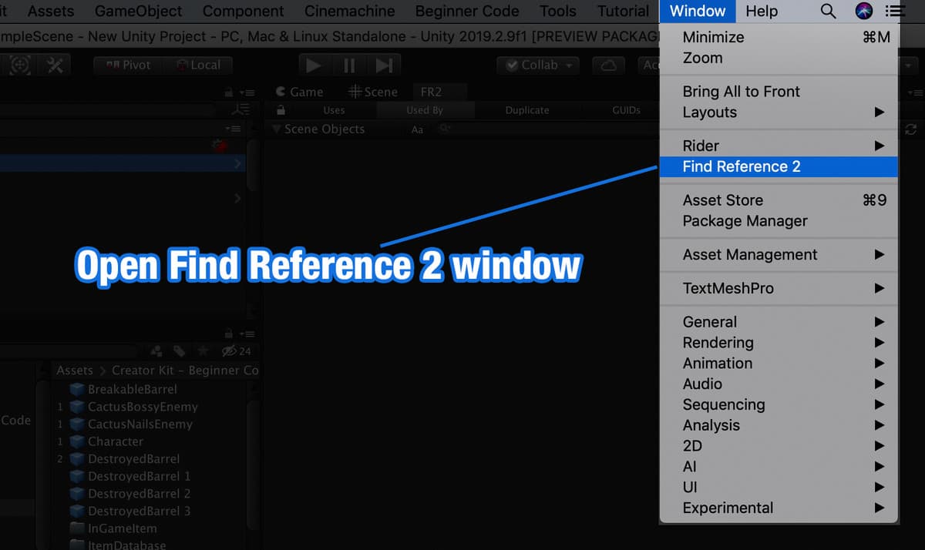
Task: Click the Used By tab button
Action: (425, 110)
